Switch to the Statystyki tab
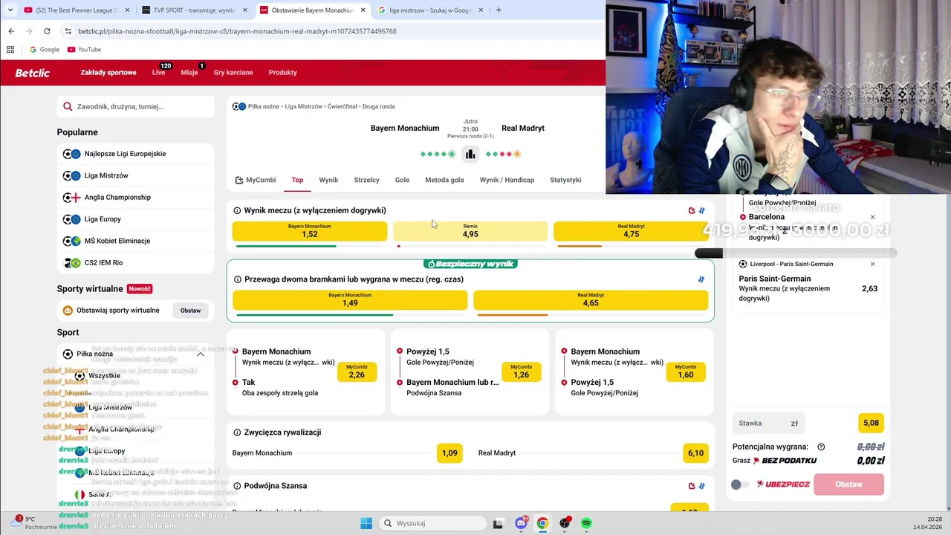Screen dimensions: 951x535 tap(565, 180)
